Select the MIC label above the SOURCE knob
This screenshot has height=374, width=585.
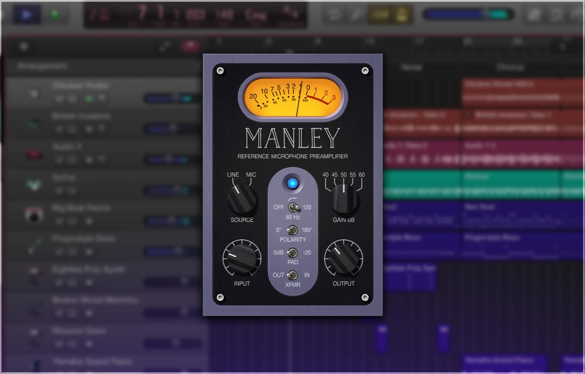coord(251,175)
